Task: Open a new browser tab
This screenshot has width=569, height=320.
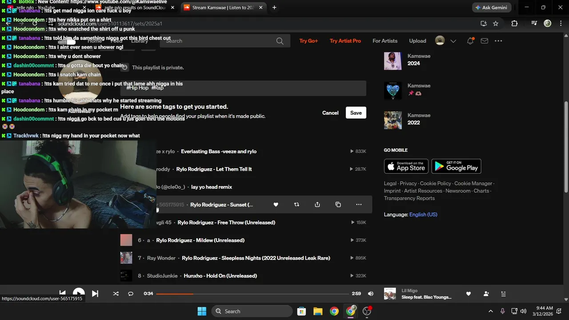Action: pos(274,8)
